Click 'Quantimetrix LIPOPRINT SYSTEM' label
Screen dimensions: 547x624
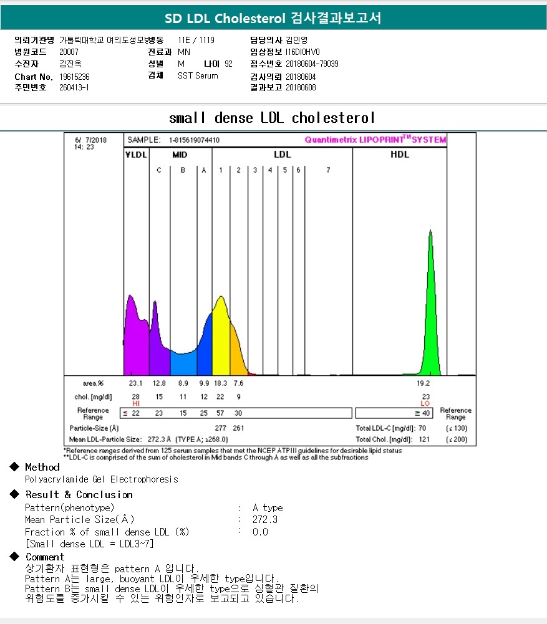pyautogui.click(x=375, y=139)
